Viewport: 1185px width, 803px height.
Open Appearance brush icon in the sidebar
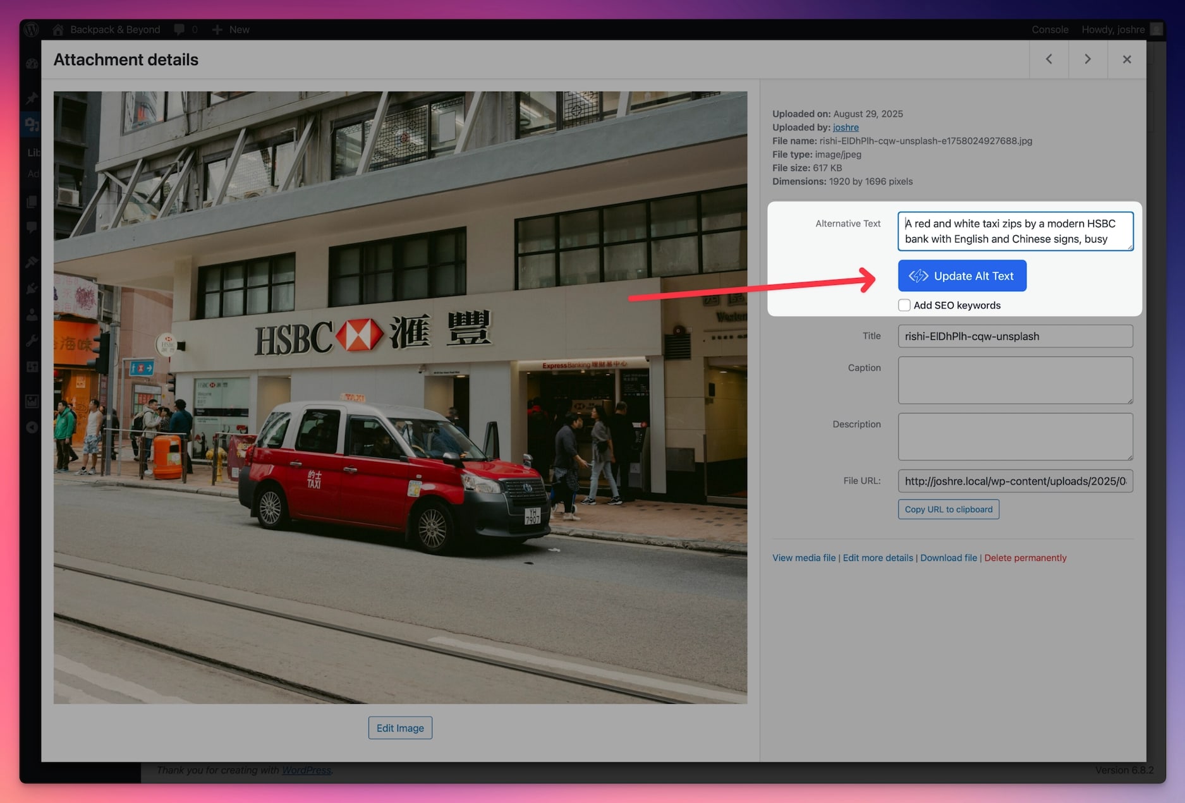point(32,262)
